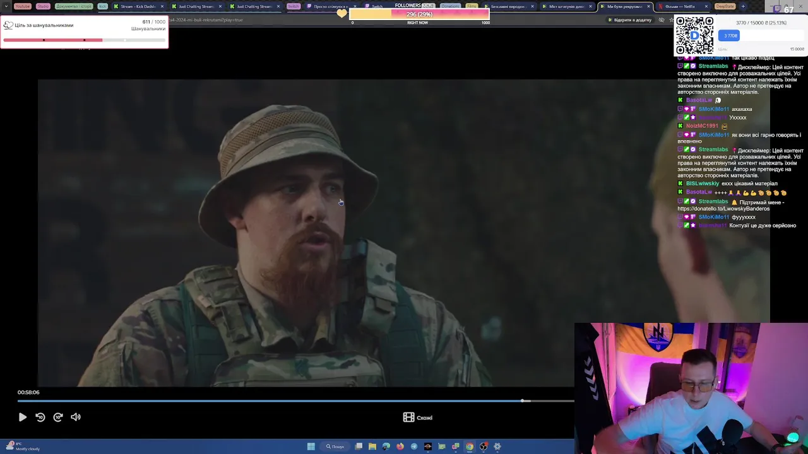The image size is (808, 454).
Task: Switch to Безславні виродки tab
Action: 508,6
